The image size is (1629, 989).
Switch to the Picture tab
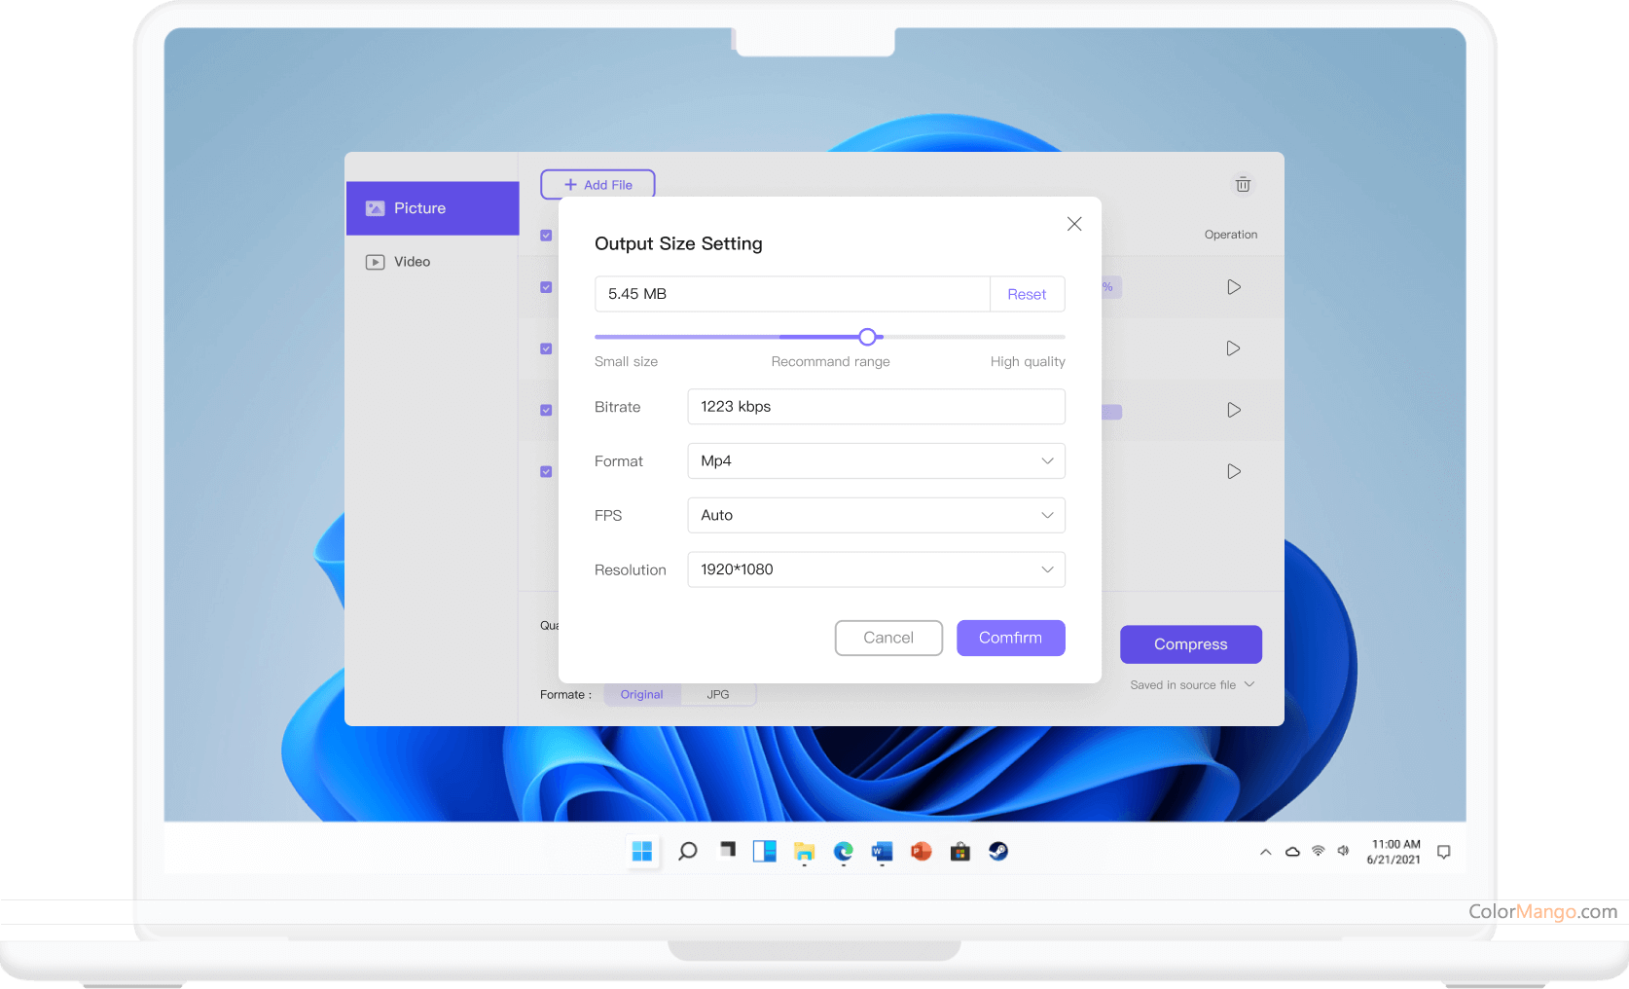433,208
